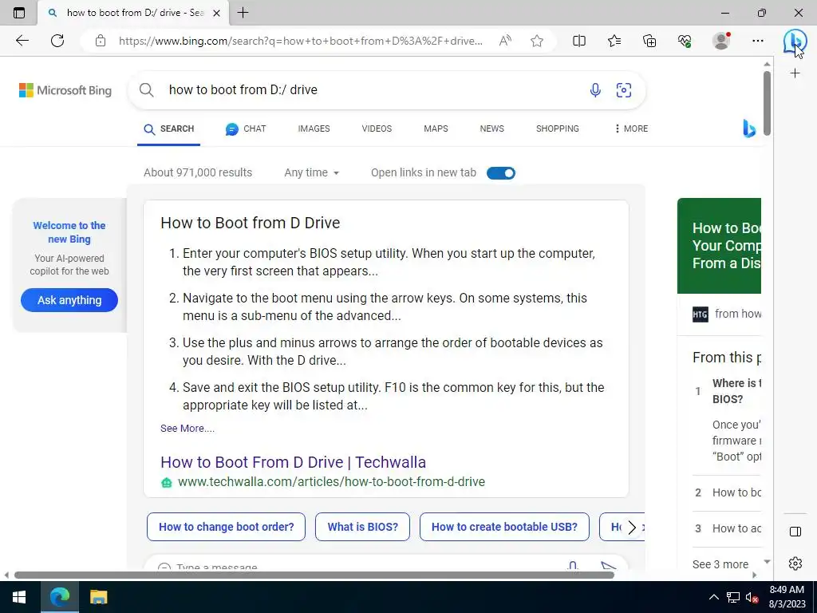
Task: Click the horizontal page scrollbar thumb
Action: coord(314,575)
